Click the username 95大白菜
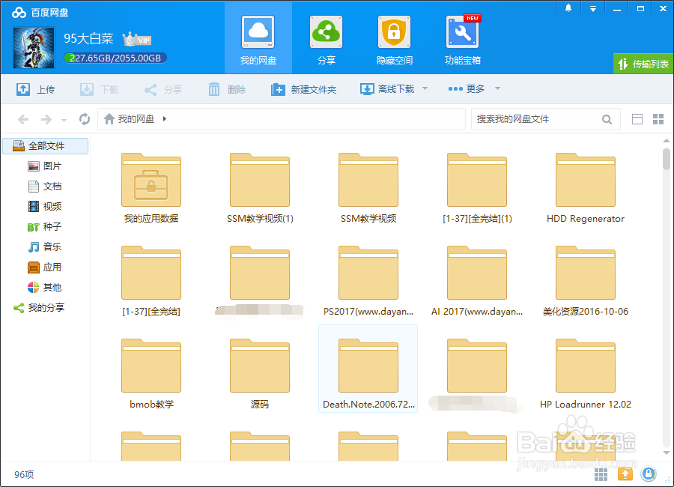674x487 pixels. coord(88,39)
